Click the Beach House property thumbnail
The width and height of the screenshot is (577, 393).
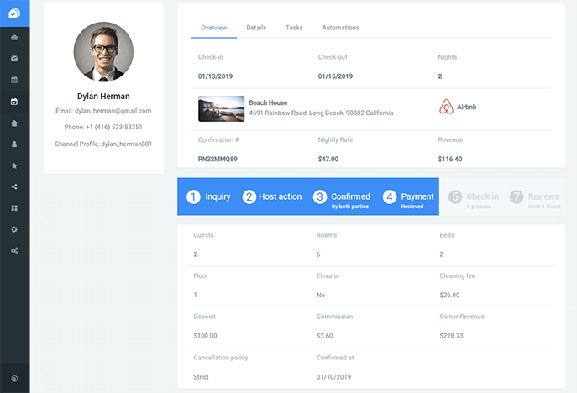(221, 108)
